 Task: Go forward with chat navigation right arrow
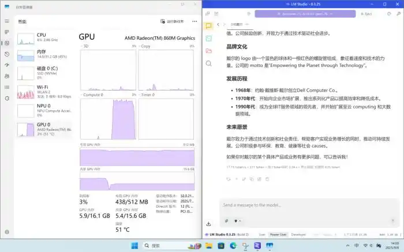[225, 24]
